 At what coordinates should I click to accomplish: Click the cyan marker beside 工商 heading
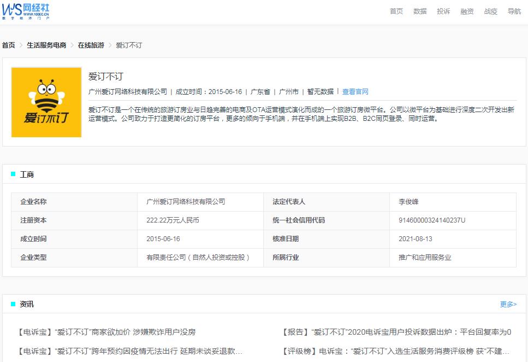coord(12,174)
